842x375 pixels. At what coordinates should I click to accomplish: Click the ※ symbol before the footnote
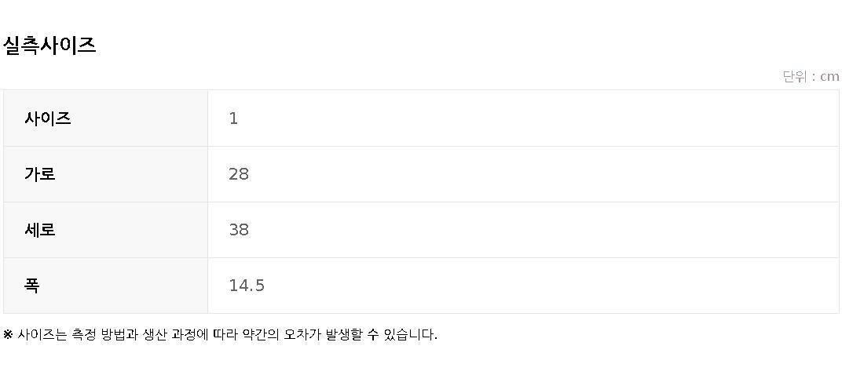tap(8, 334)
